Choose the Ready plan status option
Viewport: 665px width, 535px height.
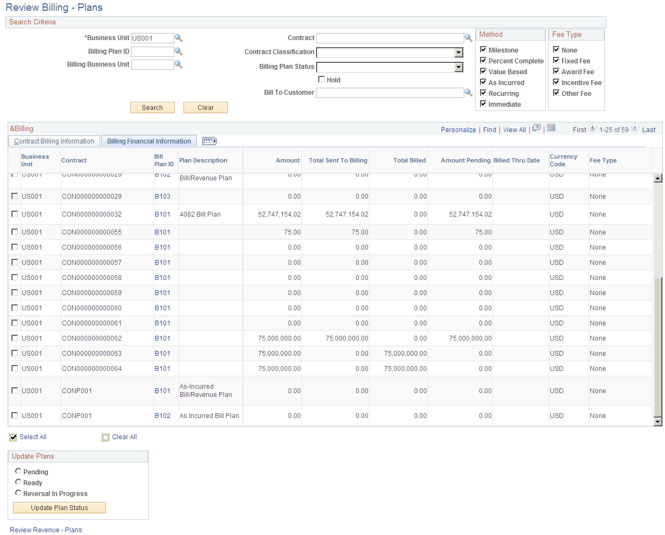[x=18, y=482]
